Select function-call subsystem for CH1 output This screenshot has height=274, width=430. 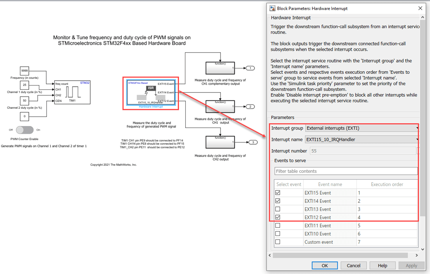(x=220, y=107)
